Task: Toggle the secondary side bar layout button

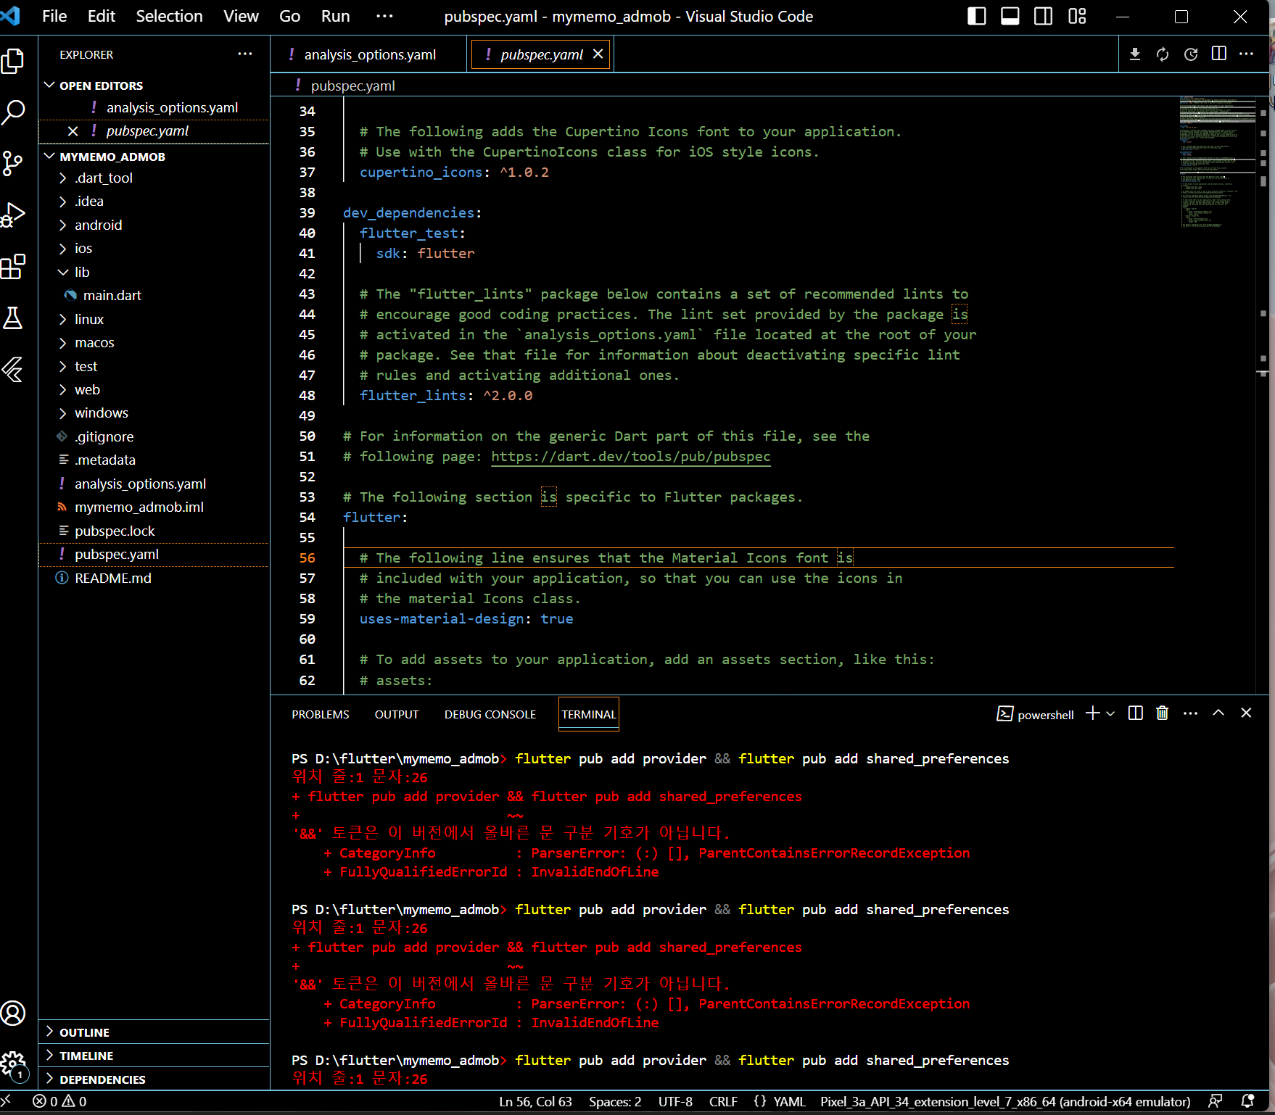Action: 1044,16
